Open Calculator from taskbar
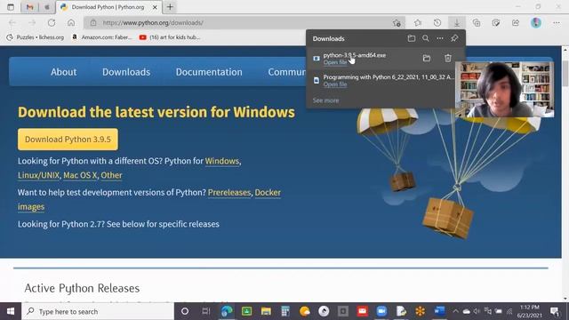 point(285,311)
